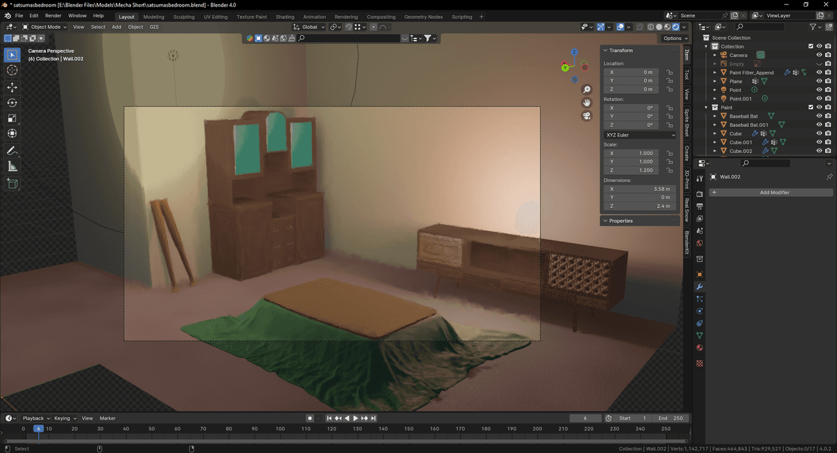Click the zoom magnifier in the viewport
The width and height of the screenshot is (837, 453).
tap(587, 90)
